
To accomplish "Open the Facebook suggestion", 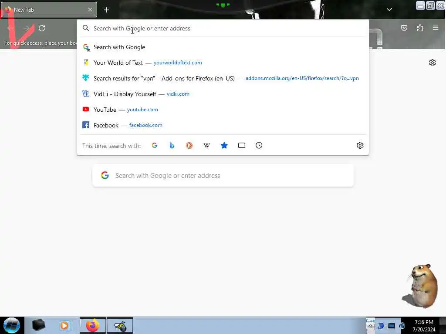I will 223,125.
